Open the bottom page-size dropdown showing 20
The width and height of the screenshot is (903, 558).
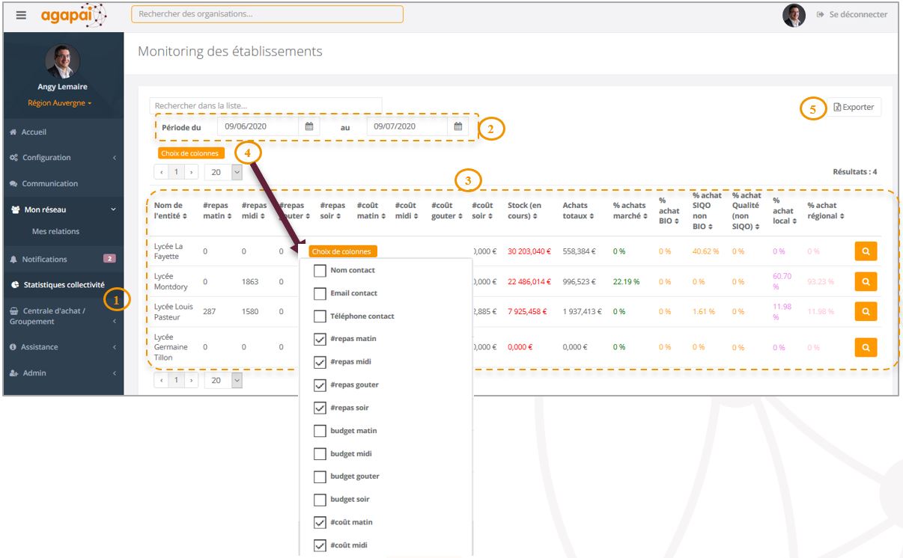(x=224, y=381)
